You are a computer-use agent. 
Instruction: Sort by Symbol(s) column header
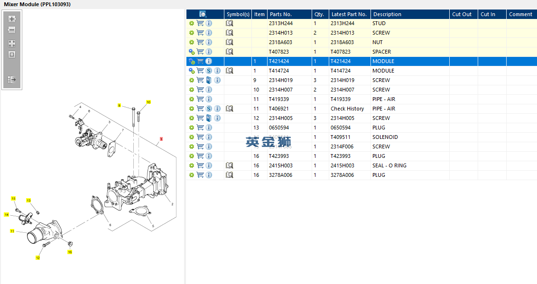[x=238, y=14]
